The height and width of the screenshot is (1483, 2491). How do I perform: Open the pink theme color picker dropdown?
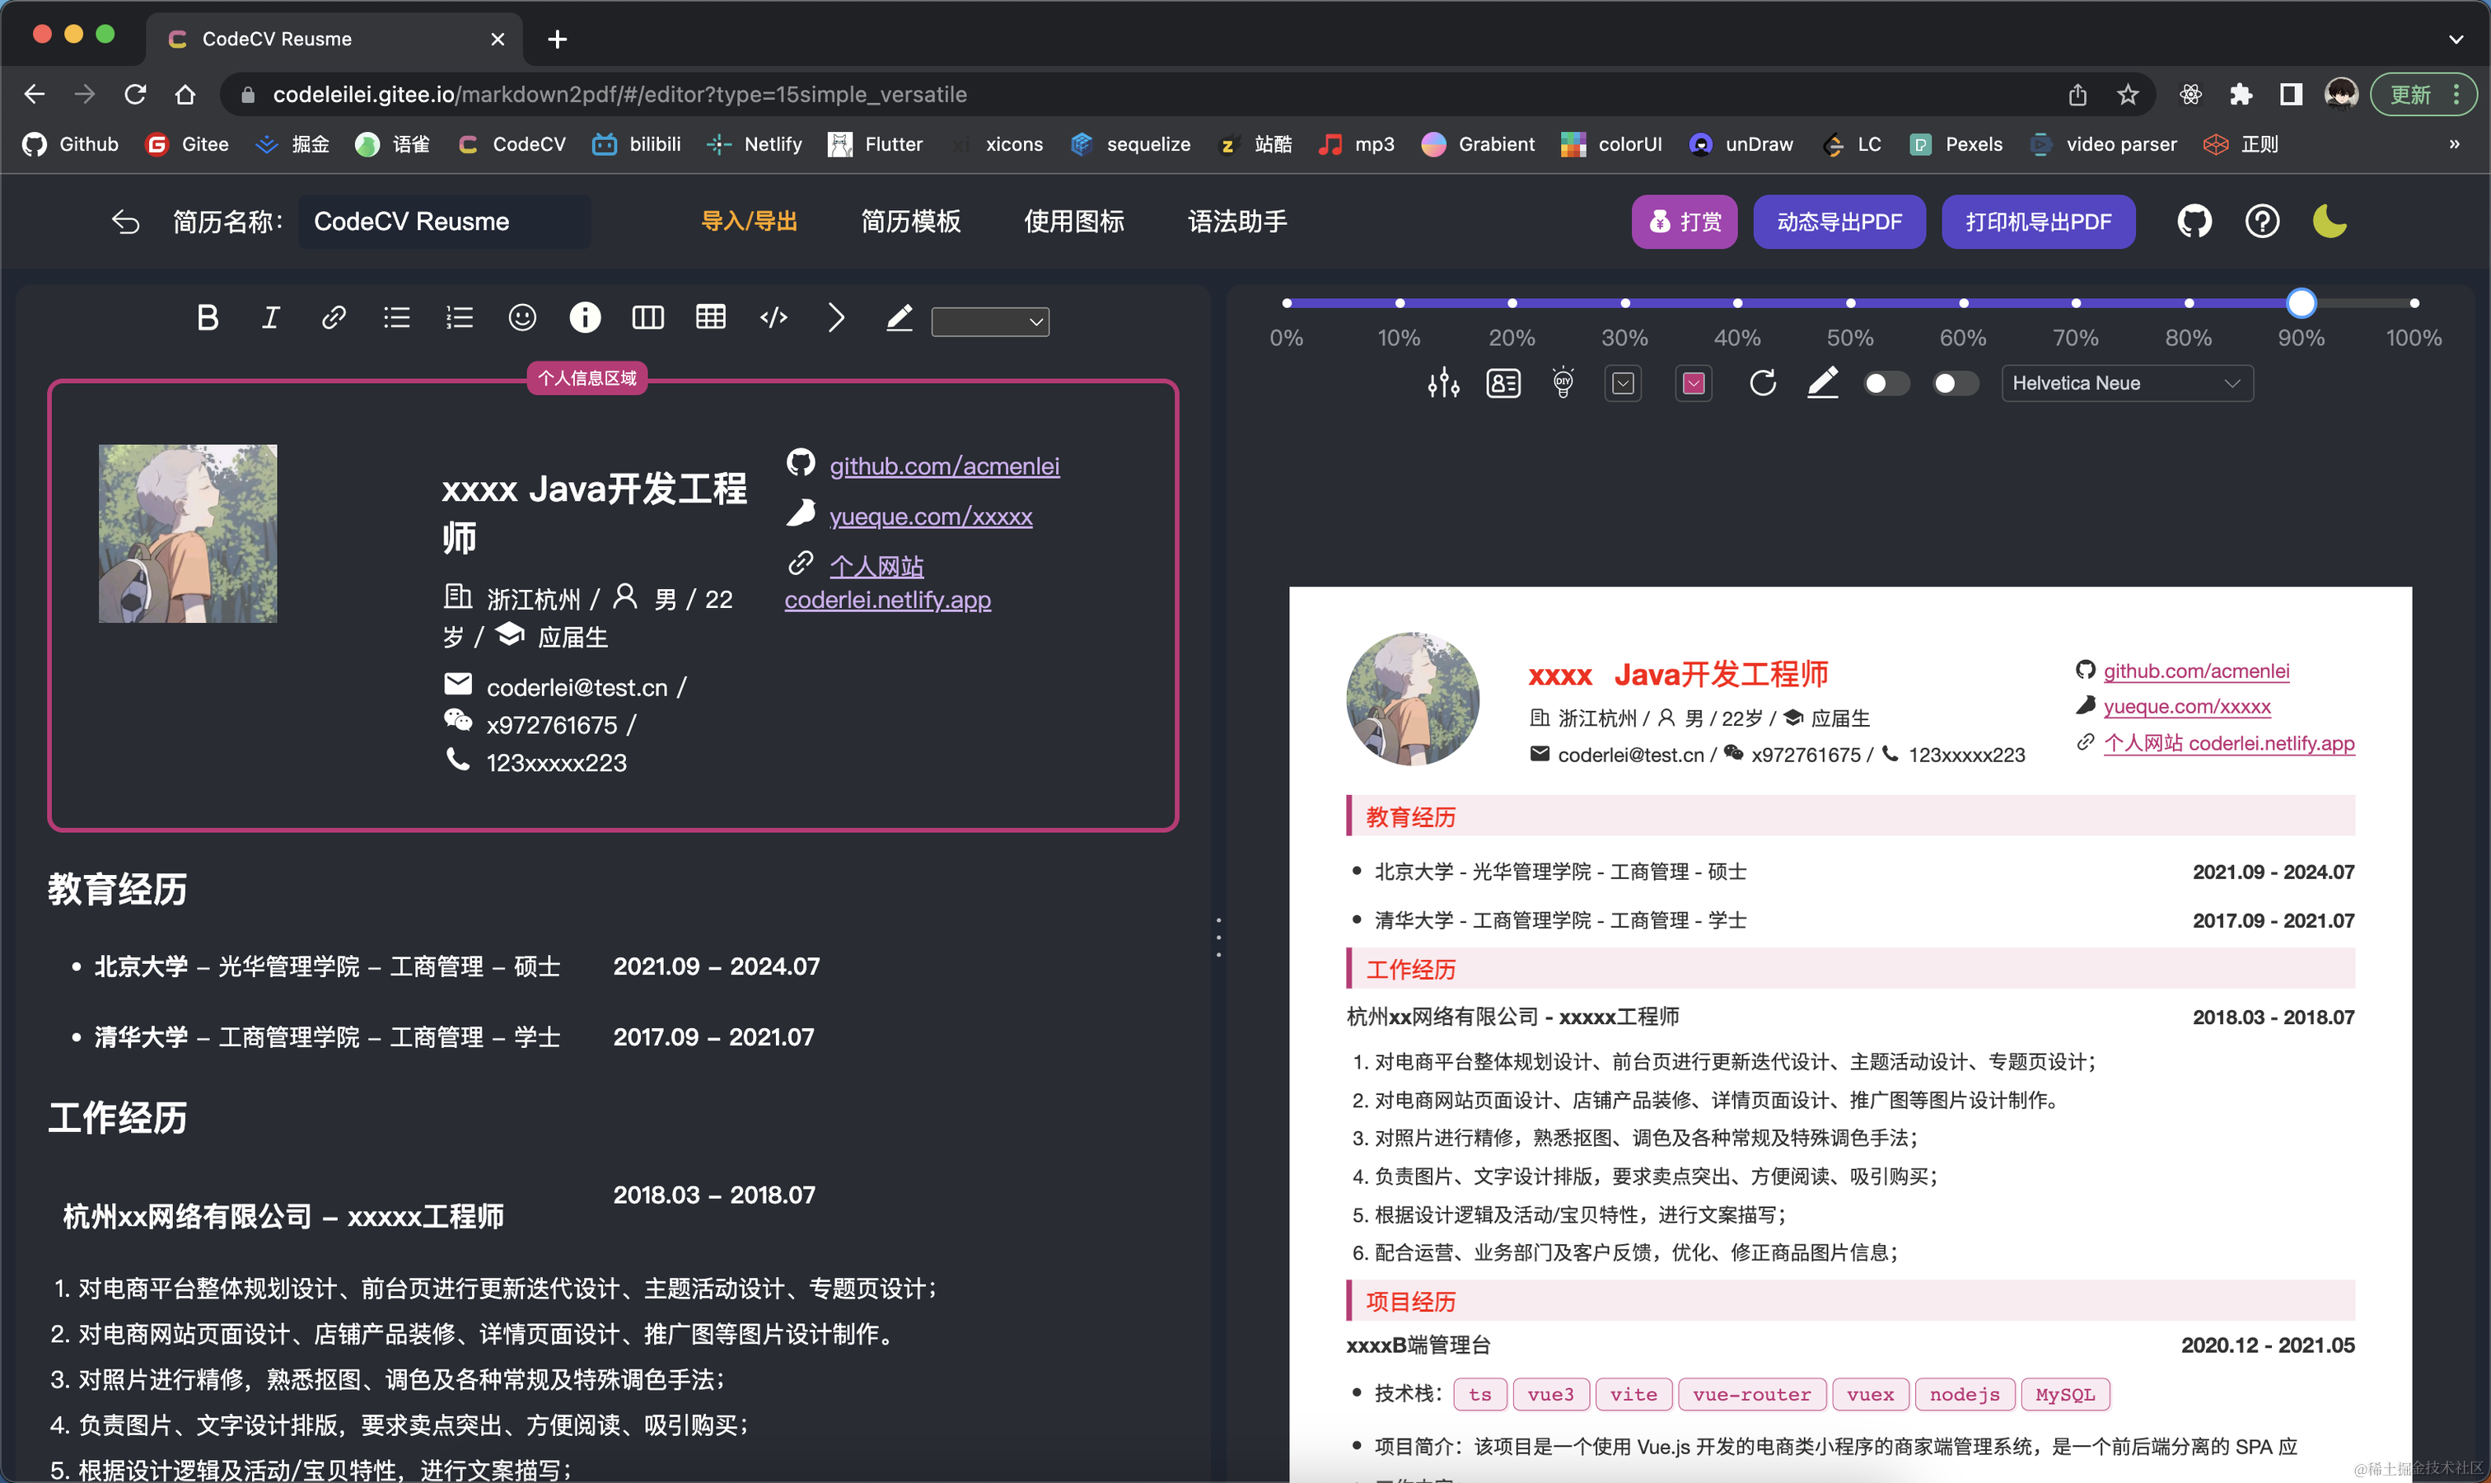1693,383
